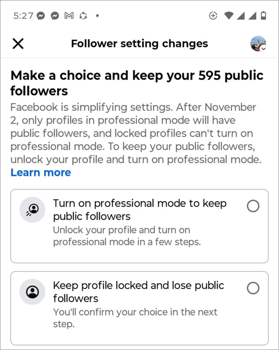Click the Follower setting changes title

[x=139, y=44]
